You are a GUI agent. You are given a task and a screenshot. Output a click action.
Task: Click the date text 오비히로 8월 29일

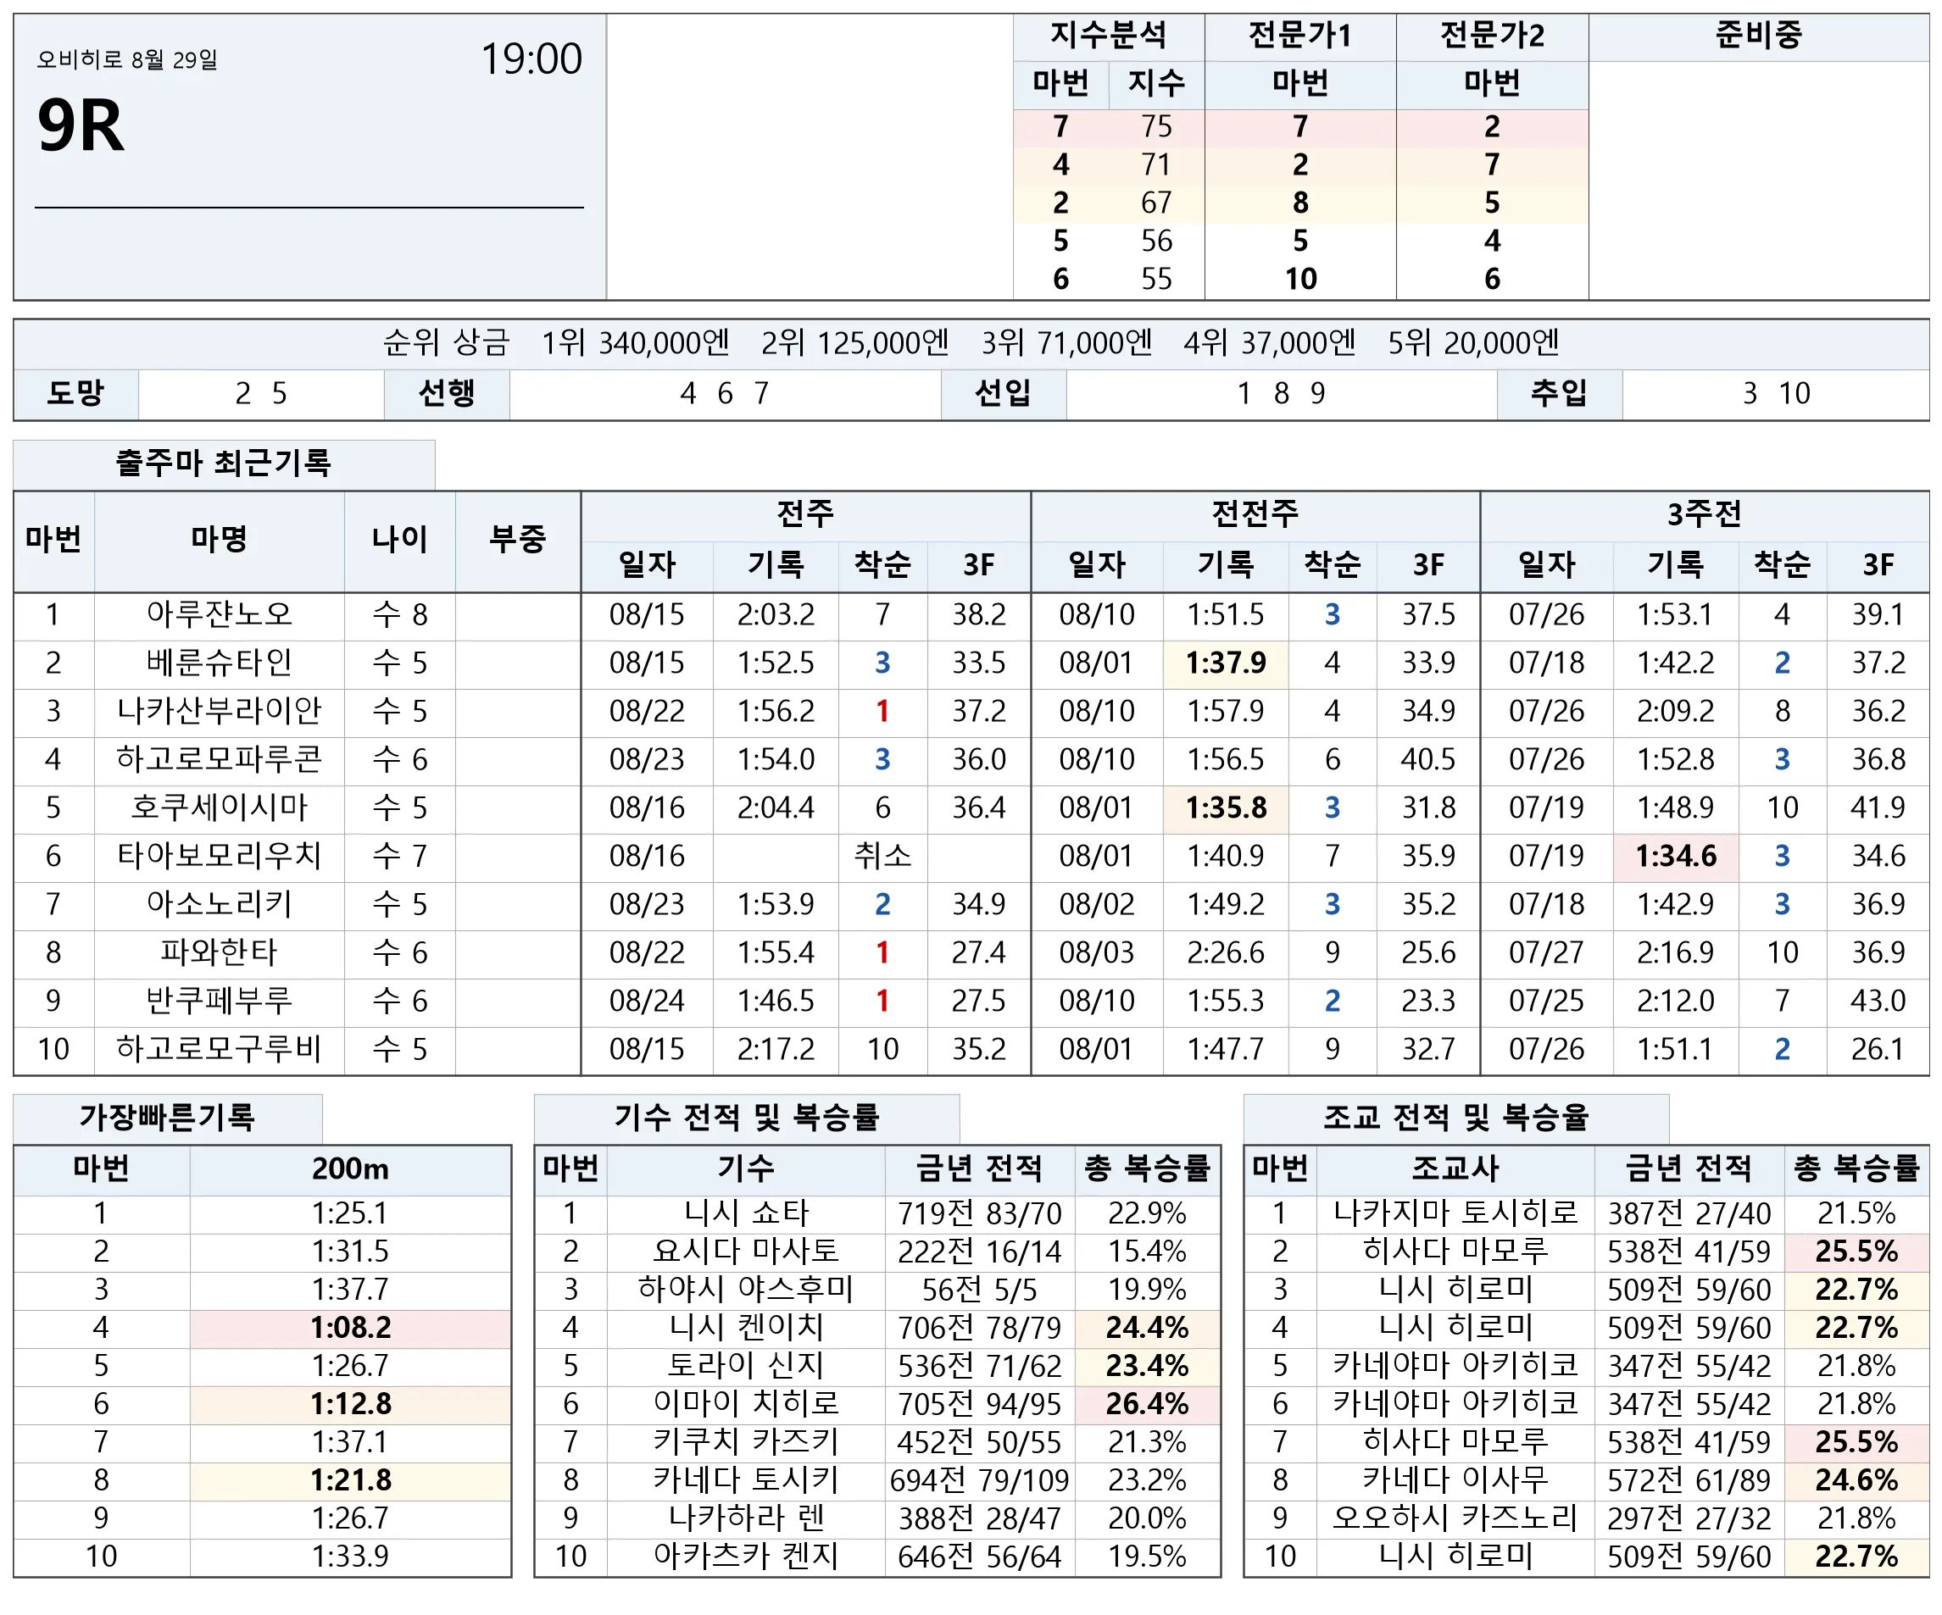click(x=128, y=60)
